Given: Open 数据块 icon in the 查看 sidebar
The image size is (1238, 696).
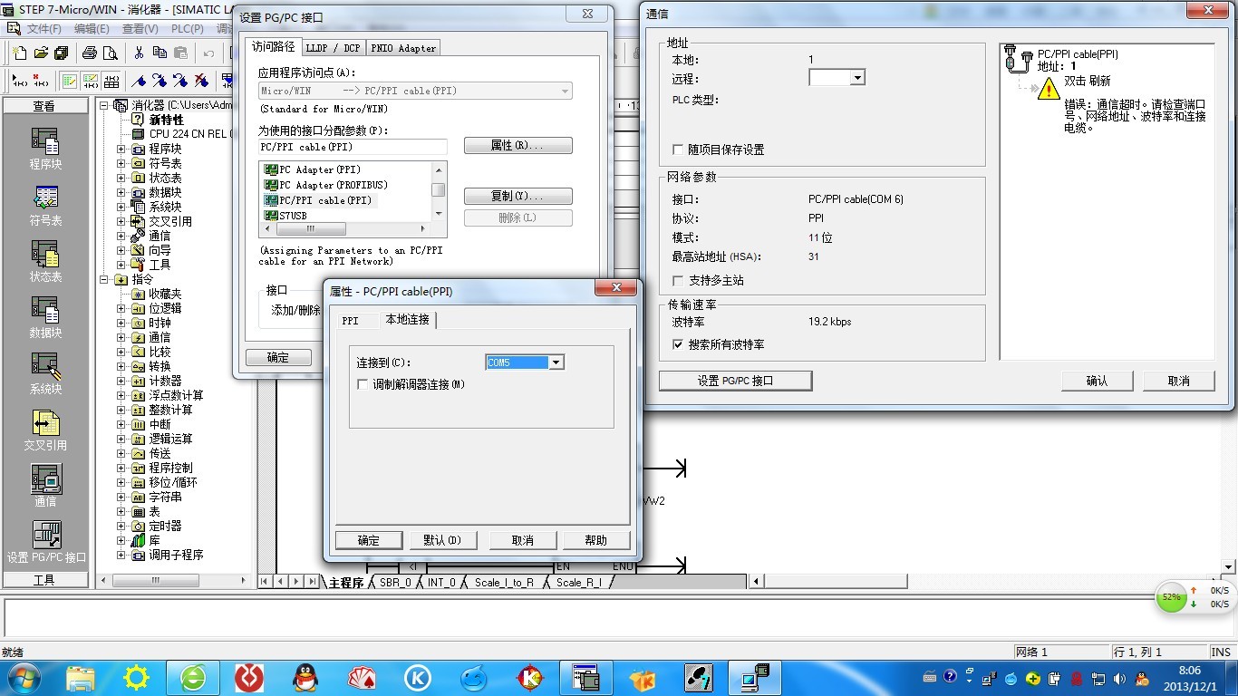Looking at the screenshot, I should coord(45,310).
